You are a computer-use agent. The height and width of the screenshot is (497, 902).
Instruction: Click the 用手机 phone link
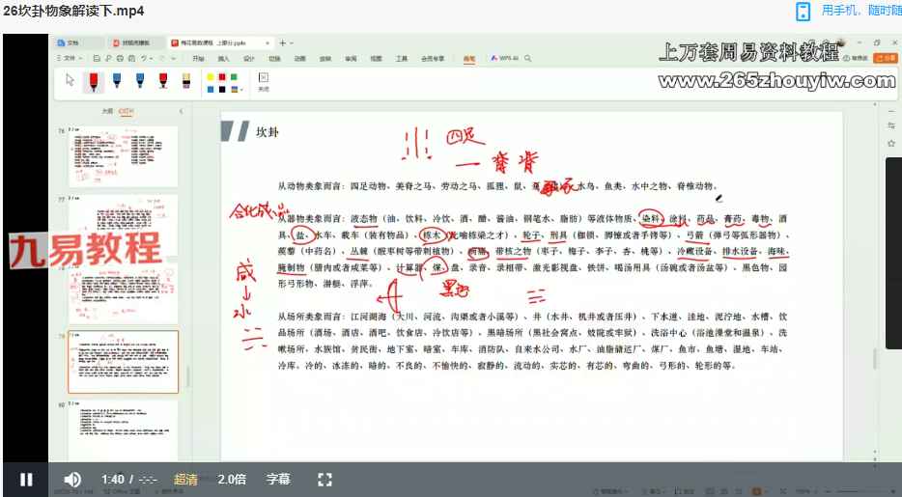[x=860, y=11]
